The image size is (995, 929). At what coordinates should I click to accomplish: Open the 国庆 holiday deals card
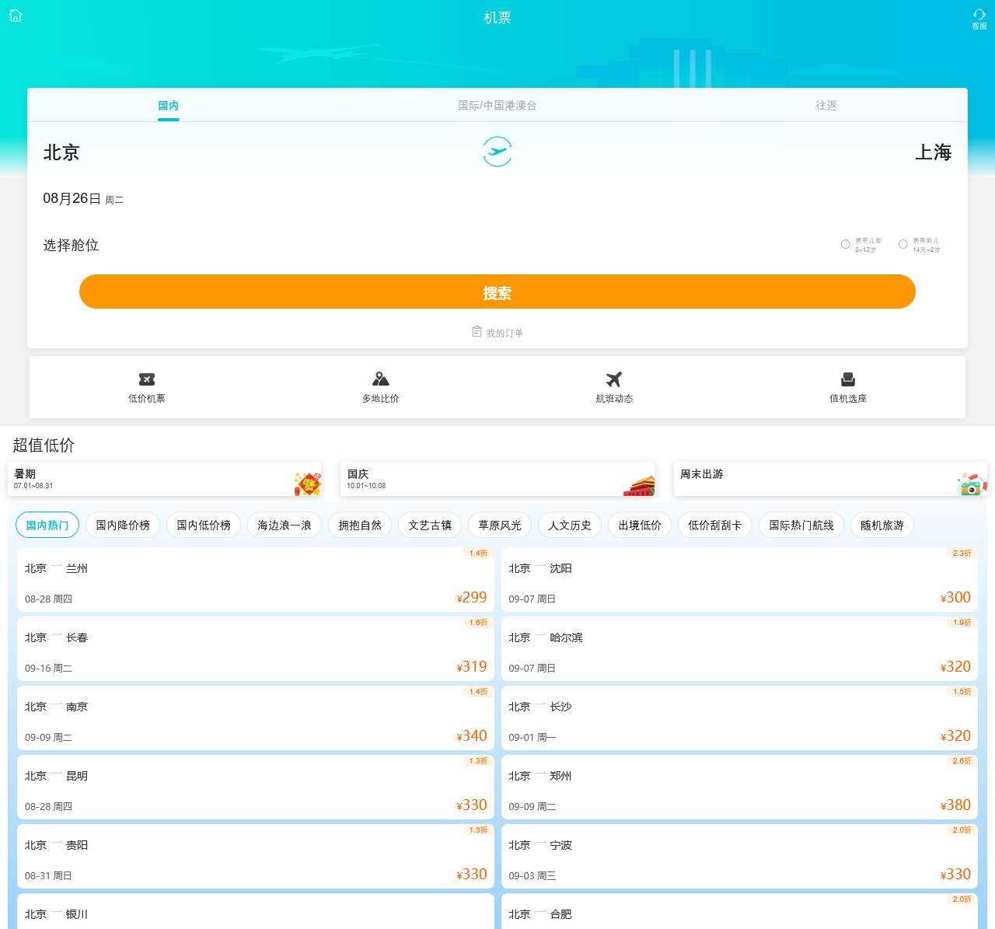click(x=497, y=480)
